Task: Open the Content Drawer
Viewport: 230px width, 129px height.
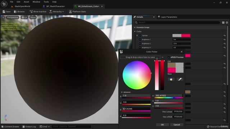Action: tap(10, 126)
